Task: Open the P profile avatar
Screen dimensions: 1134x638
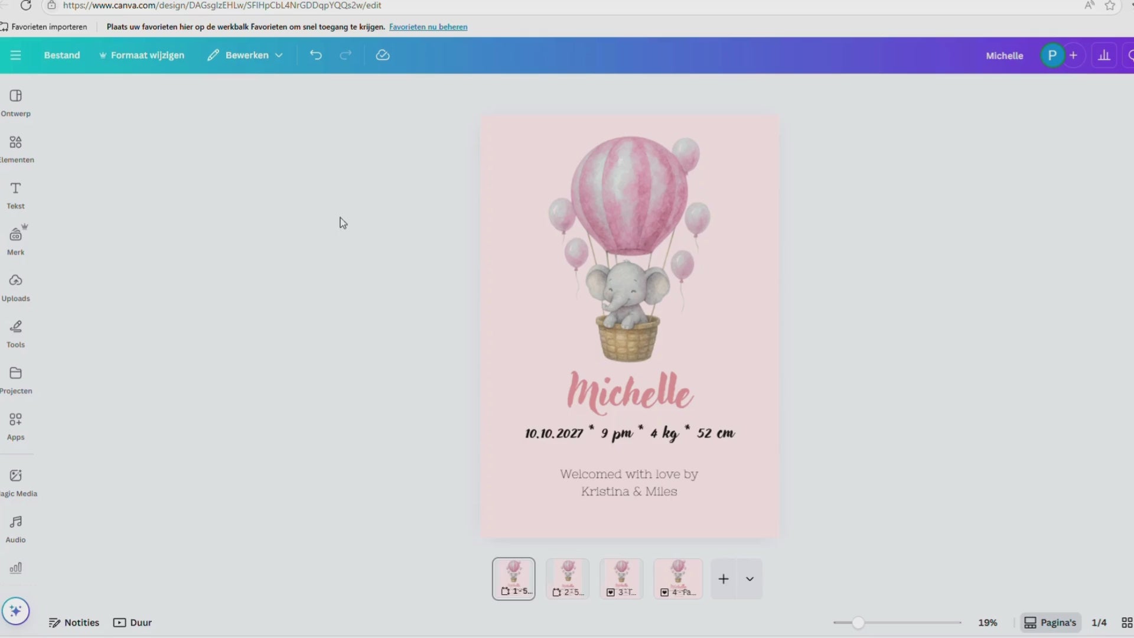Action: 1052,55
